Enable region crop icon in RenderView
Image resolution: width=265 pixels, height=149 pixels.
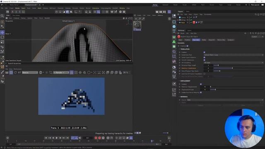point(51,72)
